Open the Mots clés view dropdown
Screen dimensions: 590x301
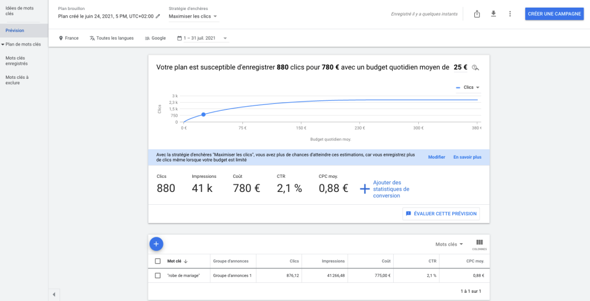pyautogui.click(x=449, y=244)
